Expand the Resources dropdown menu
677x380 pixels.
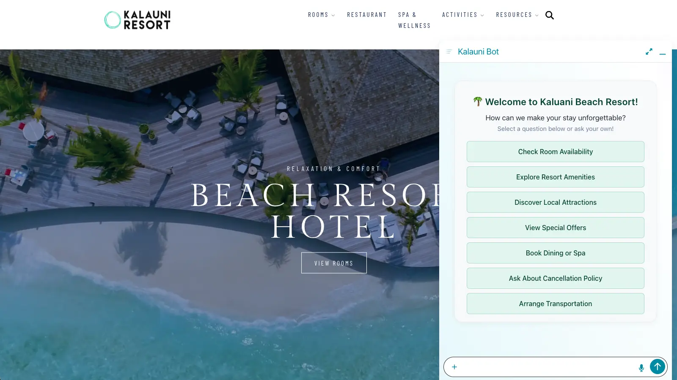click(x=517, y=15)
